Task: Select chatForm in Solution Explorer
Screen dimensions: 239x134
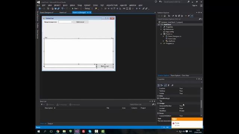Action: click(x=172, y=41)
